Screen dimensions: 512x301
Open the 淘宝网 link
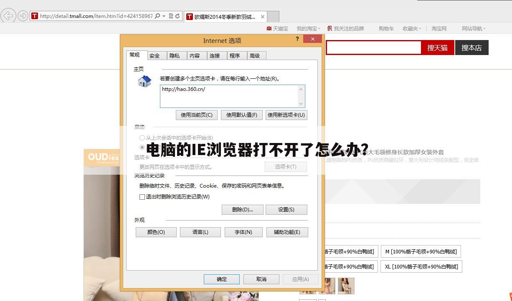click(x=439, y=28)
